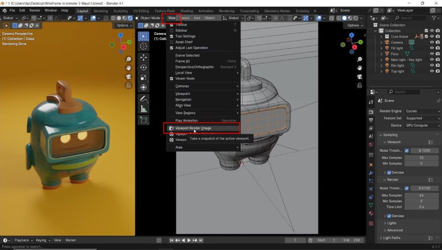Select the Cursor tool in toolbar
The height and width of the screenshot is (250, 442).
tap(143, 47)
